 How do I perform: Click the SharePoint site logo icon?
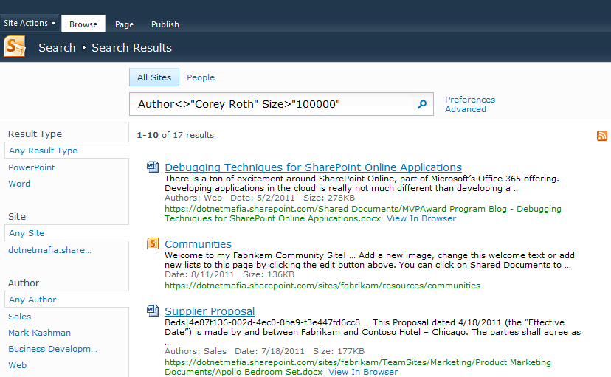(x=15, y=46)
